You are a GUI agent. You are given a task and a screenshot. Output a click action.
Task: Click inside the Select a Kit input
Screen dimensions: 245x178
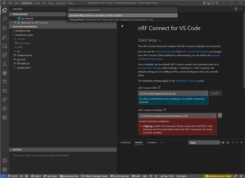coord(122,10)
